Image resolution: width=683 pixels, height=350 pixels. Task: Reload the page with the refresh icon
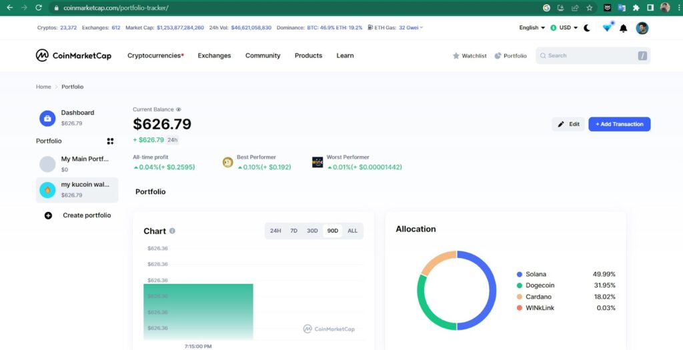[38, 7]
